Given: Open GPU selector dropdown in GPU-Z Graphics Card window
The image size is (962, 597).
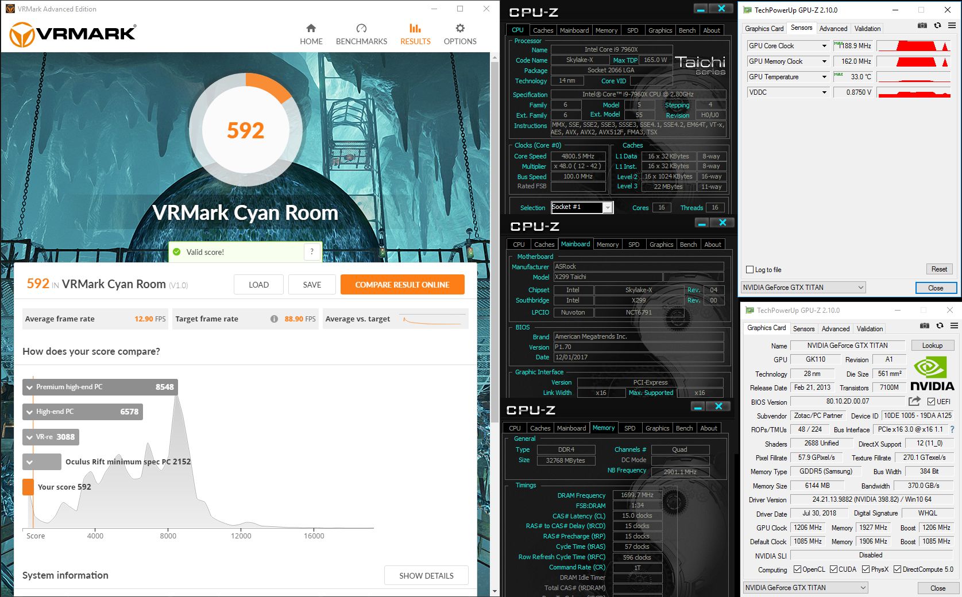Looking at the screenshot, I should (x=805, y=588).
